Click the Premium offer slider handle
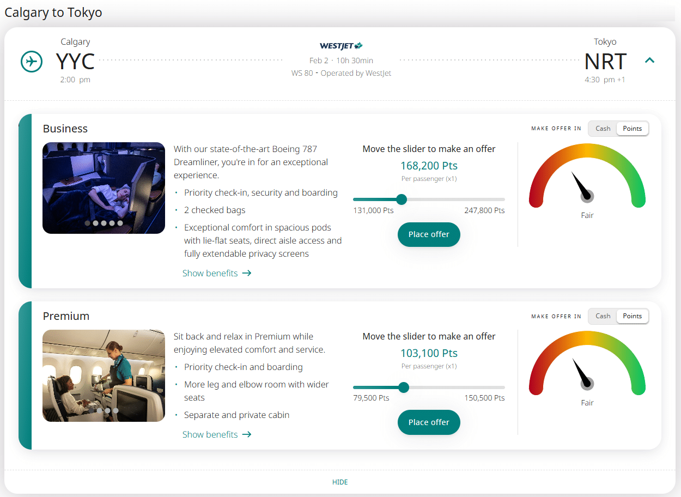Image resolution: width=681 pixels, height=497 pixels. point(404,387)
